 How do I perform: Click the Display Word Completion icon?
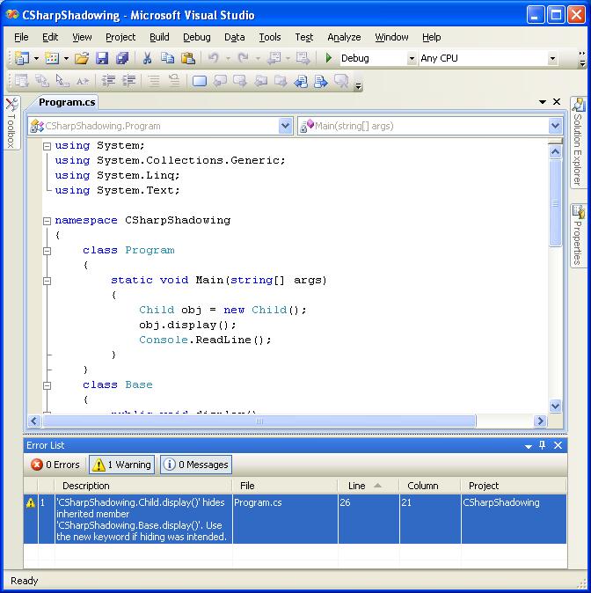click(83, 81)
